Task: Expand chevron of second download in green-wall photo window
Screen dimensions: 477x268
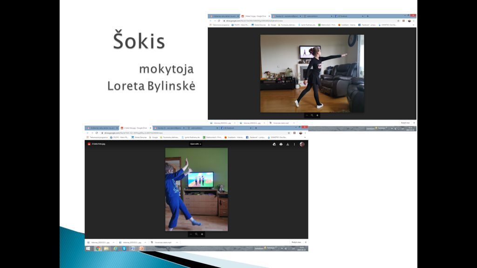Action: 145,242
